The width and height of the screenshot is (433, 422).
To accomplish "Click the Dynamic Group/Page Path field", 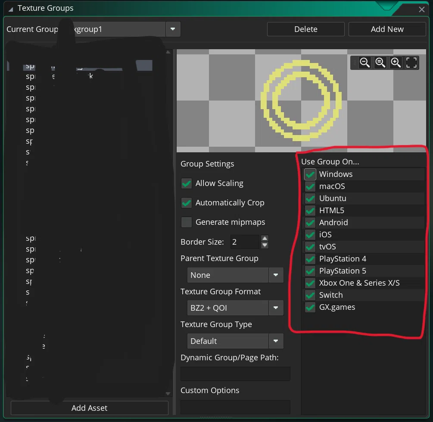I will pyautogui.click(x=235, y=374).
